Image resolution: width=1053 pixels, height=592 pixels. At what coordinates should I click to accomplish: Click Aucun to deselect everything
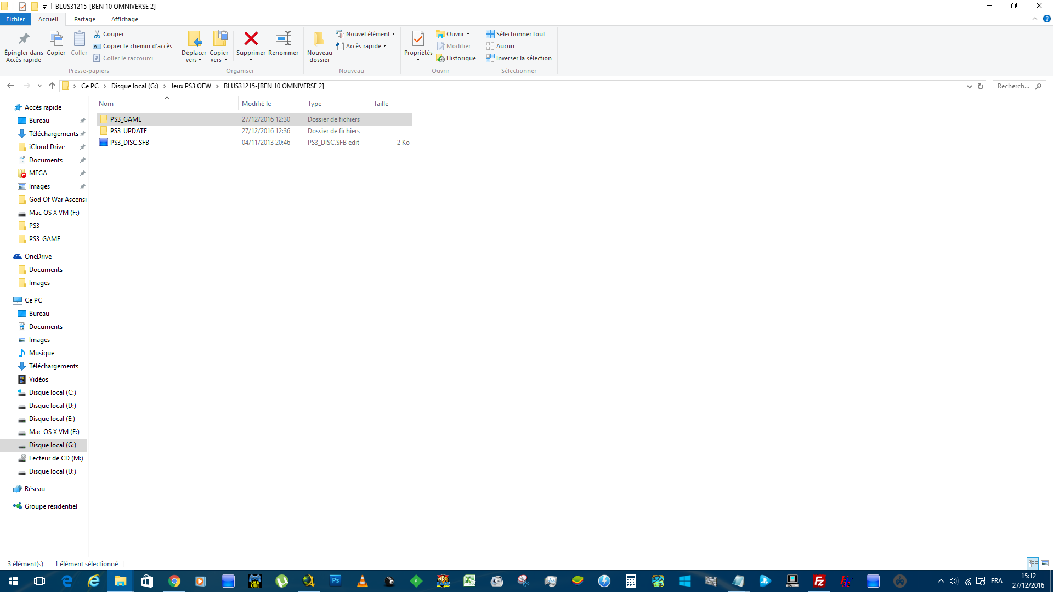tap(500, 46)
